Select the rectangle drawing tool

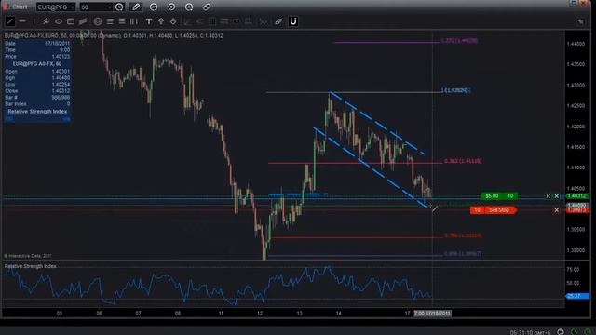tap(71, 21)
